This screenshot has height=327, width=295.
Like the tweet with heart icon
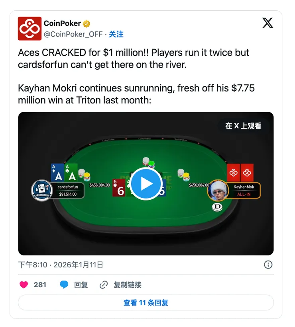(x=24, y=285)
